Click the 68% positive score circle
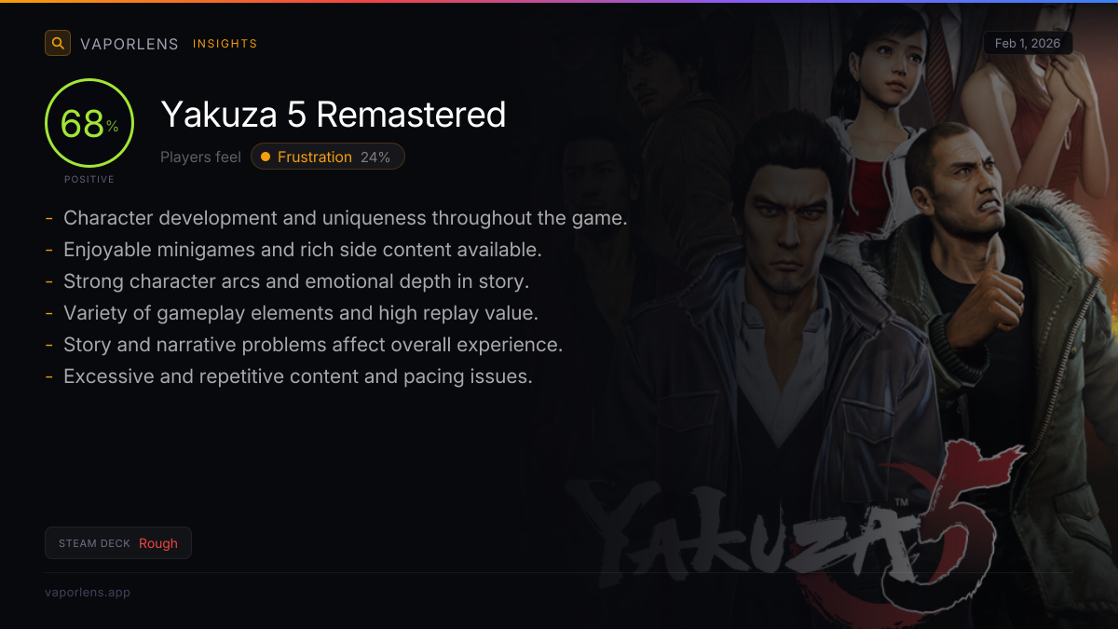 (x=89, y=124)
